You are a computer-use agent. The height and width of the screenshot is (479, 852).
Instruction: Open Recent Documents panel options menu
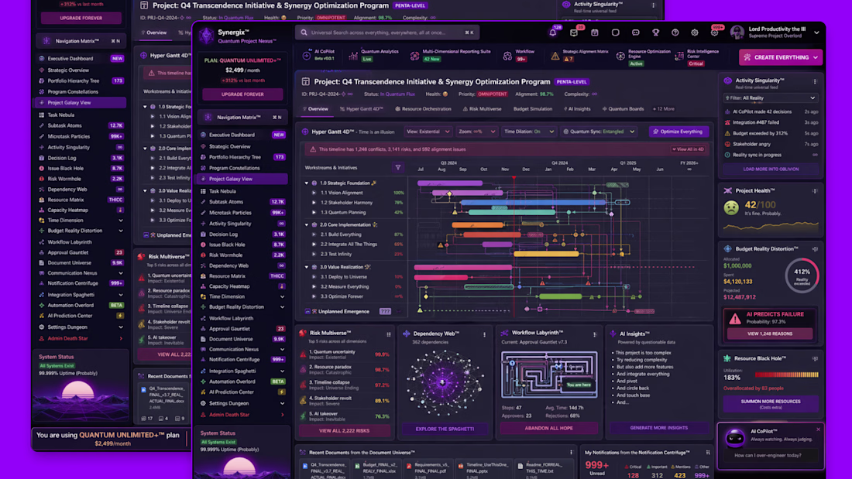click(x=571, y=453)
